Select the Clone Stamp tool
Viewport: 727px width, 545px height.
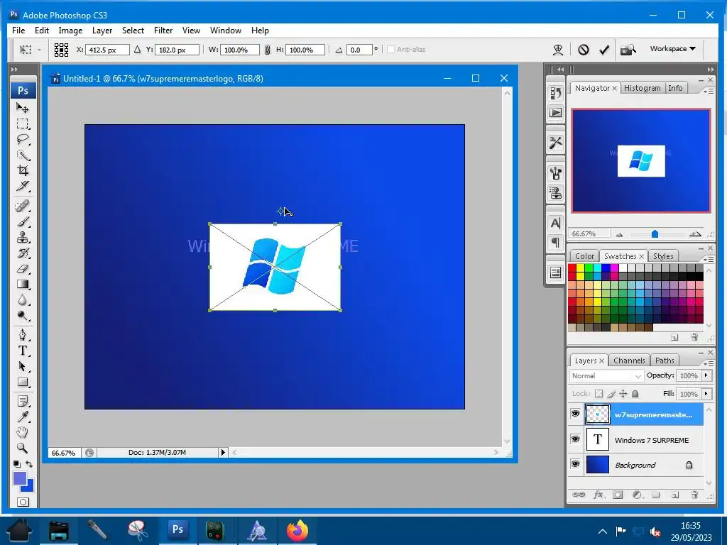coord(22,237)
